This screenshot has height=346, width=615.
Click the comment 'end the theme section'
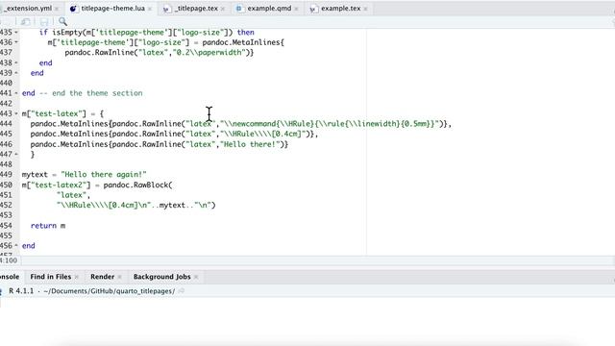97,93
